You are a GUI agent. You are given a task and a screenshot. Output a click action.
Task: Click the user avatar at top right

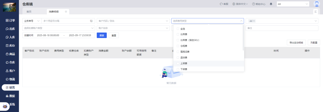click(x=317, y=4)
